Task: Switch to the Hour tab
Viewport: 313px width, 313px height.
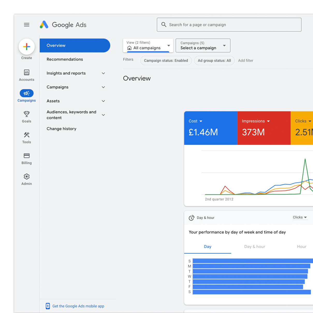Action: [x=302, y=247]
